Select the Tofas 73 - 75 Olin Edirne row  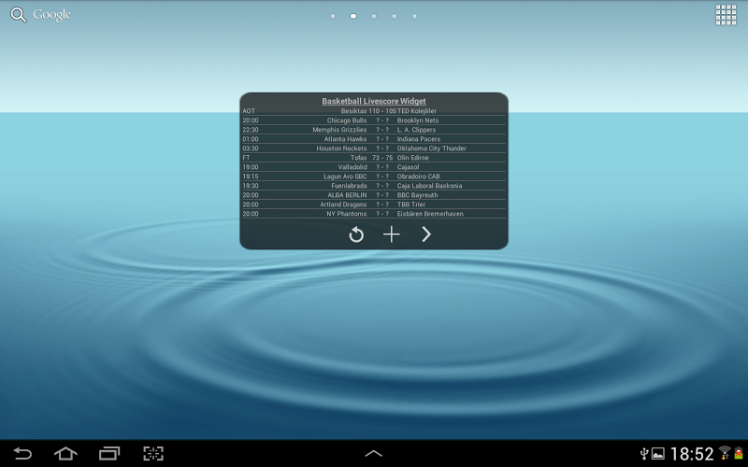373,157
